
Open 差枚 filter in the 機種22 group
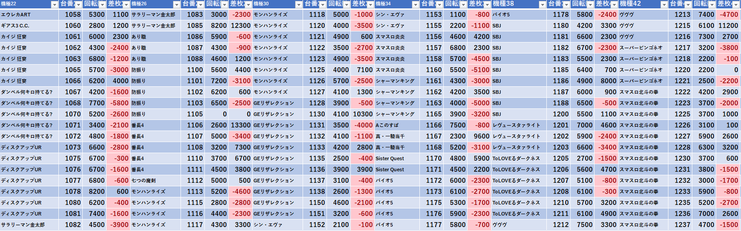click(x=126, y=4)
